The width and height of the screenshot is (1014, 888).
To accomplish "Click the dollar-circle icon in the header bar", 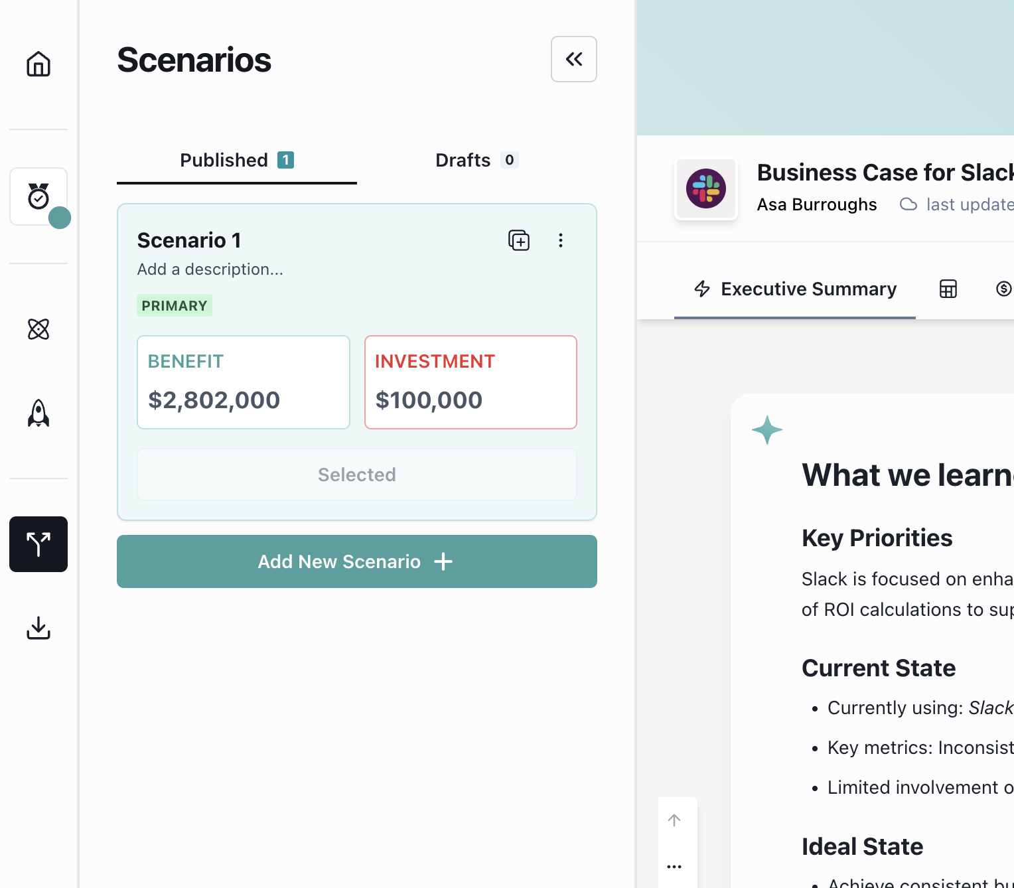I will [x=1003, y=289].
